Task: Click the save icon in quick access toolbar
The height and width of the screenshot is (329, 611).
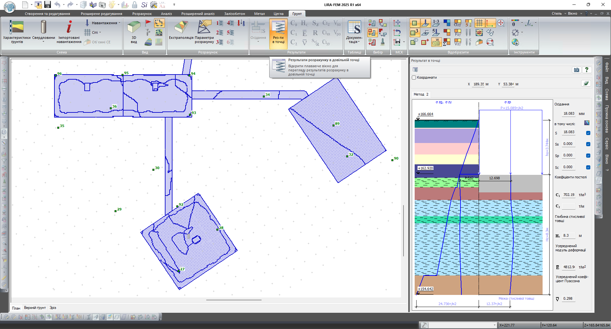Action: point(47,5)
